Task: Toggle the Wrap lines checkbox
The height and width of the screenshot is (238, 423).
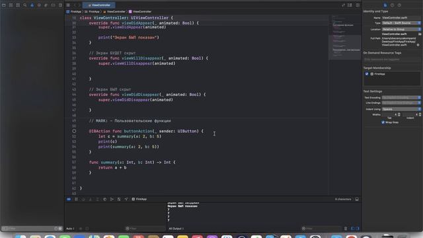Action: 383,122
